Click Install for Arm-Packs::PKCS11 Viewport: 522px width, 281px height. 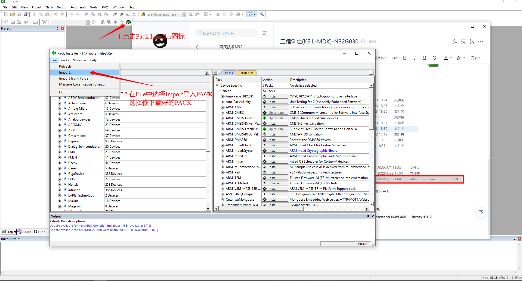275,96
